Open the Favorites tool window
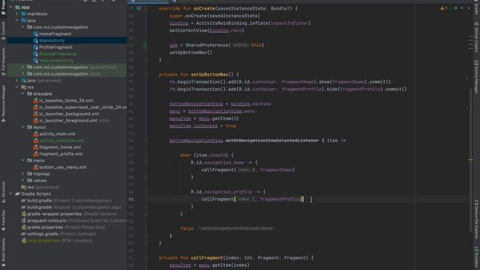 coord(3,220)
